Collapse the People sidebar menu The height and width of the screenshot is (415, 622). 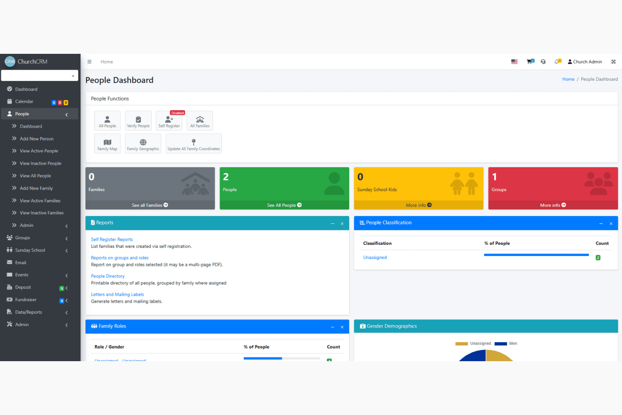(40, 114)
